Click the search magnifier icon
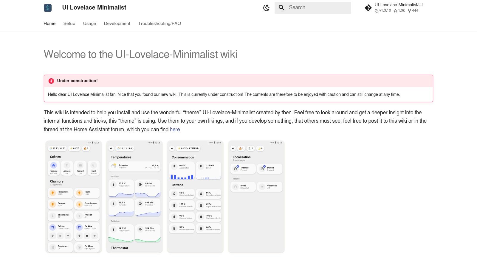This screenshot has width=477, height=268. pyautogui.click(x=281, y=7)
